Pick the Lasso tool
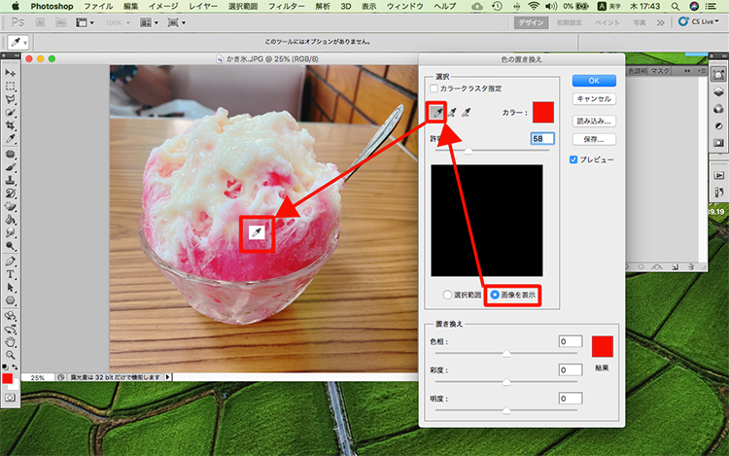 [10, 99]
